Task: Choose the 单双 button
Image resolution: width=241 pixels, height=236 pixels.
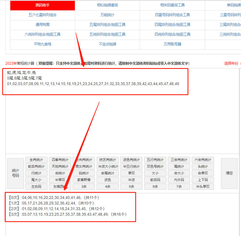Action: (x=131, y=173)
